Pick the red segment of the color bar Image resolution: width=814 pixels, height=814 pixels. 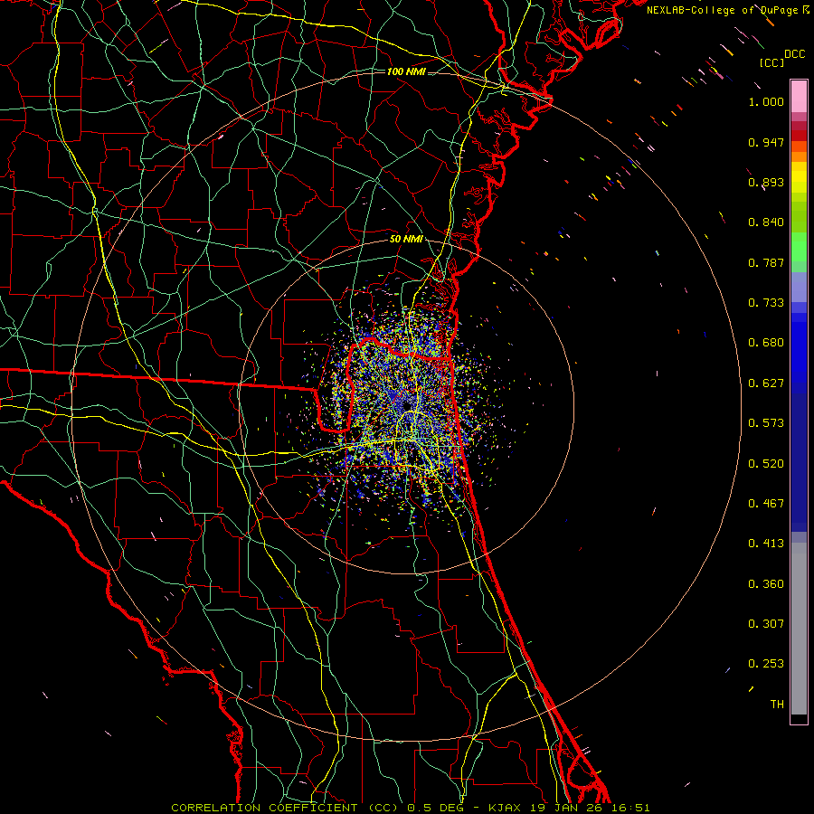pyautogui.click(x=799, y=136)
